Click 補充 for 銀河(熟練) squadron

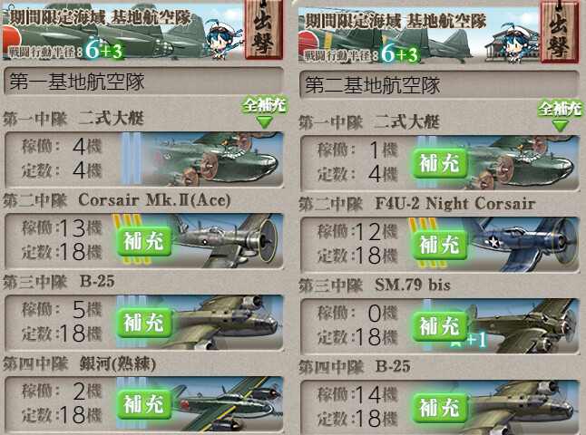[144, 404]
